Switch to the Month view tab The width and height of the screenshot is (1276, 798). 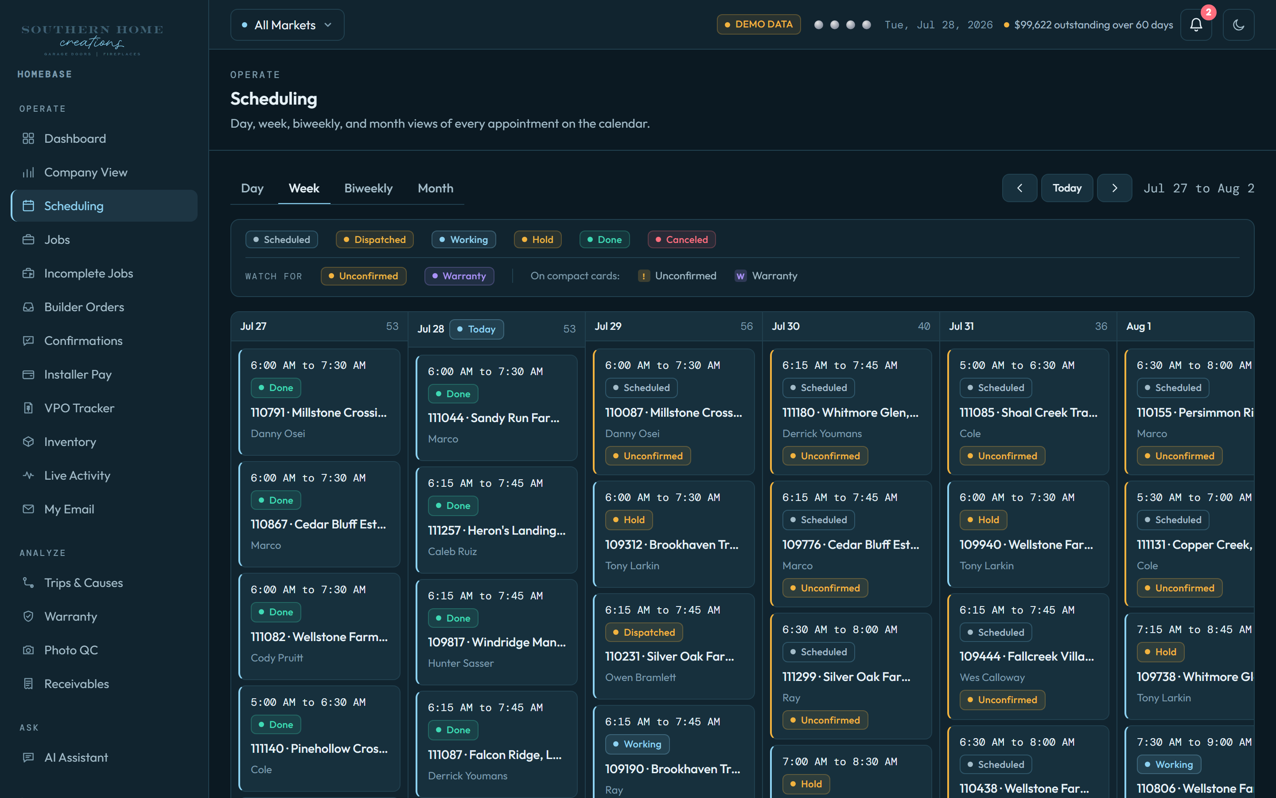click(x=436, y=188)
